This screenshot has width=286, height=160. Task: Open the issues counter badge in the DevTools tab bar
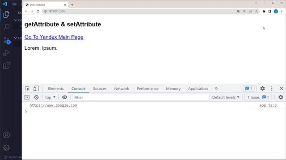point(248,88)
